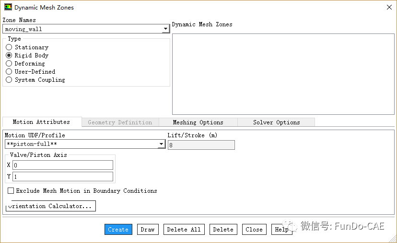397x243 pixels.
Task: Switch to the Meshing Options tab
Action: tap(198, 122)
